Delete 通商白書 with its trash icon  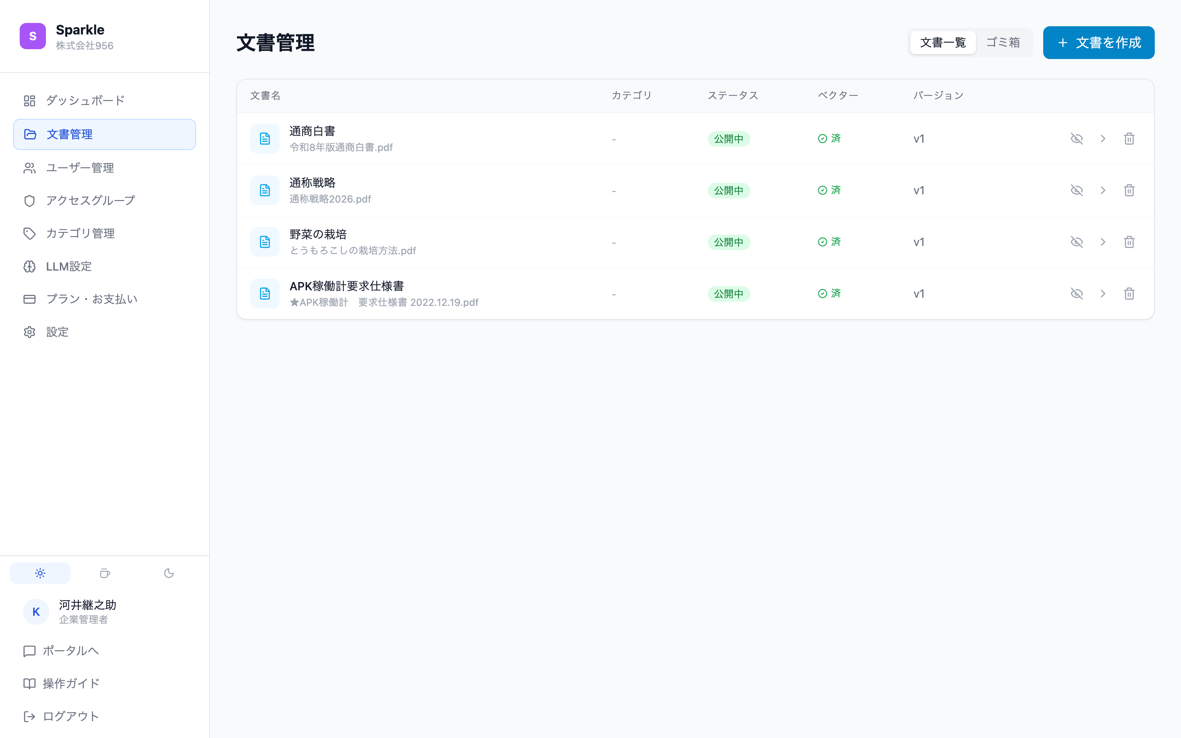(1129, 139)
